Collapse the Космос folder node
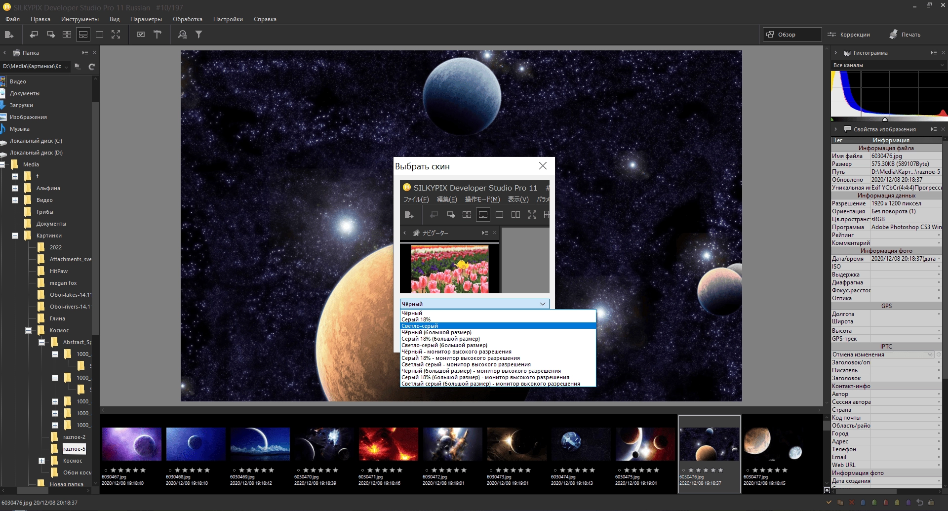This screenshot has height=511, width=948. coord(28,330)
